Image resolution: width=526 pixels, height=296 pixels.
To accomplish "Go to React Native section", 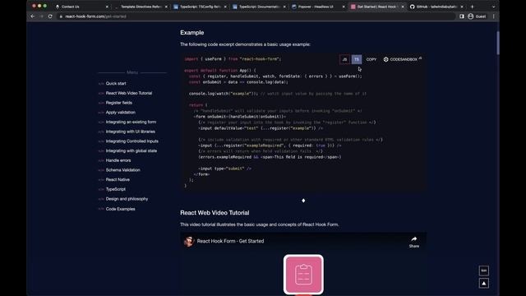I will pyautogui.click(x=118, y=179).
